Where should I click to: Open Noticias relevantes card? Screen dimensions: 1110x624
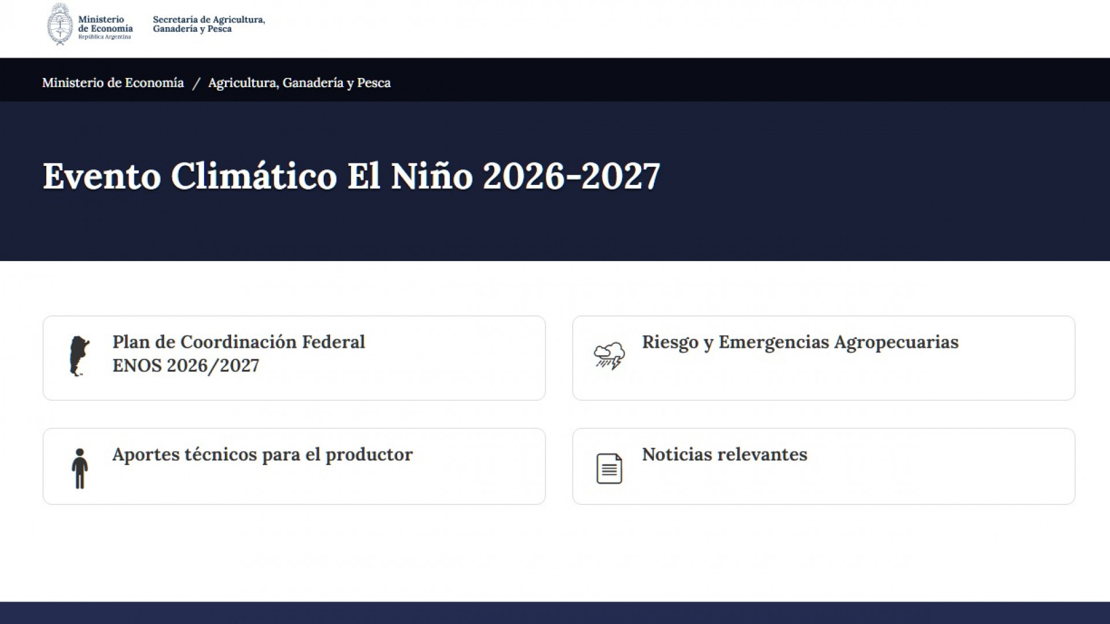pyautogui.click(x=824, y=466)
